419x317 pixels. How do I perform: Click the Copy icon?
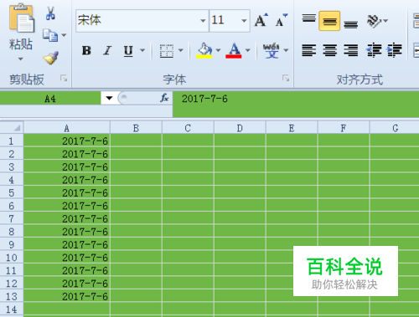click(50, 35)
